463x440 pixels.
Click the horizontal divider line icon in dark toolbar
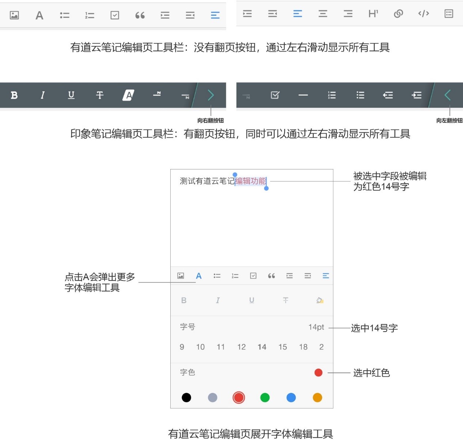(303, 95)
